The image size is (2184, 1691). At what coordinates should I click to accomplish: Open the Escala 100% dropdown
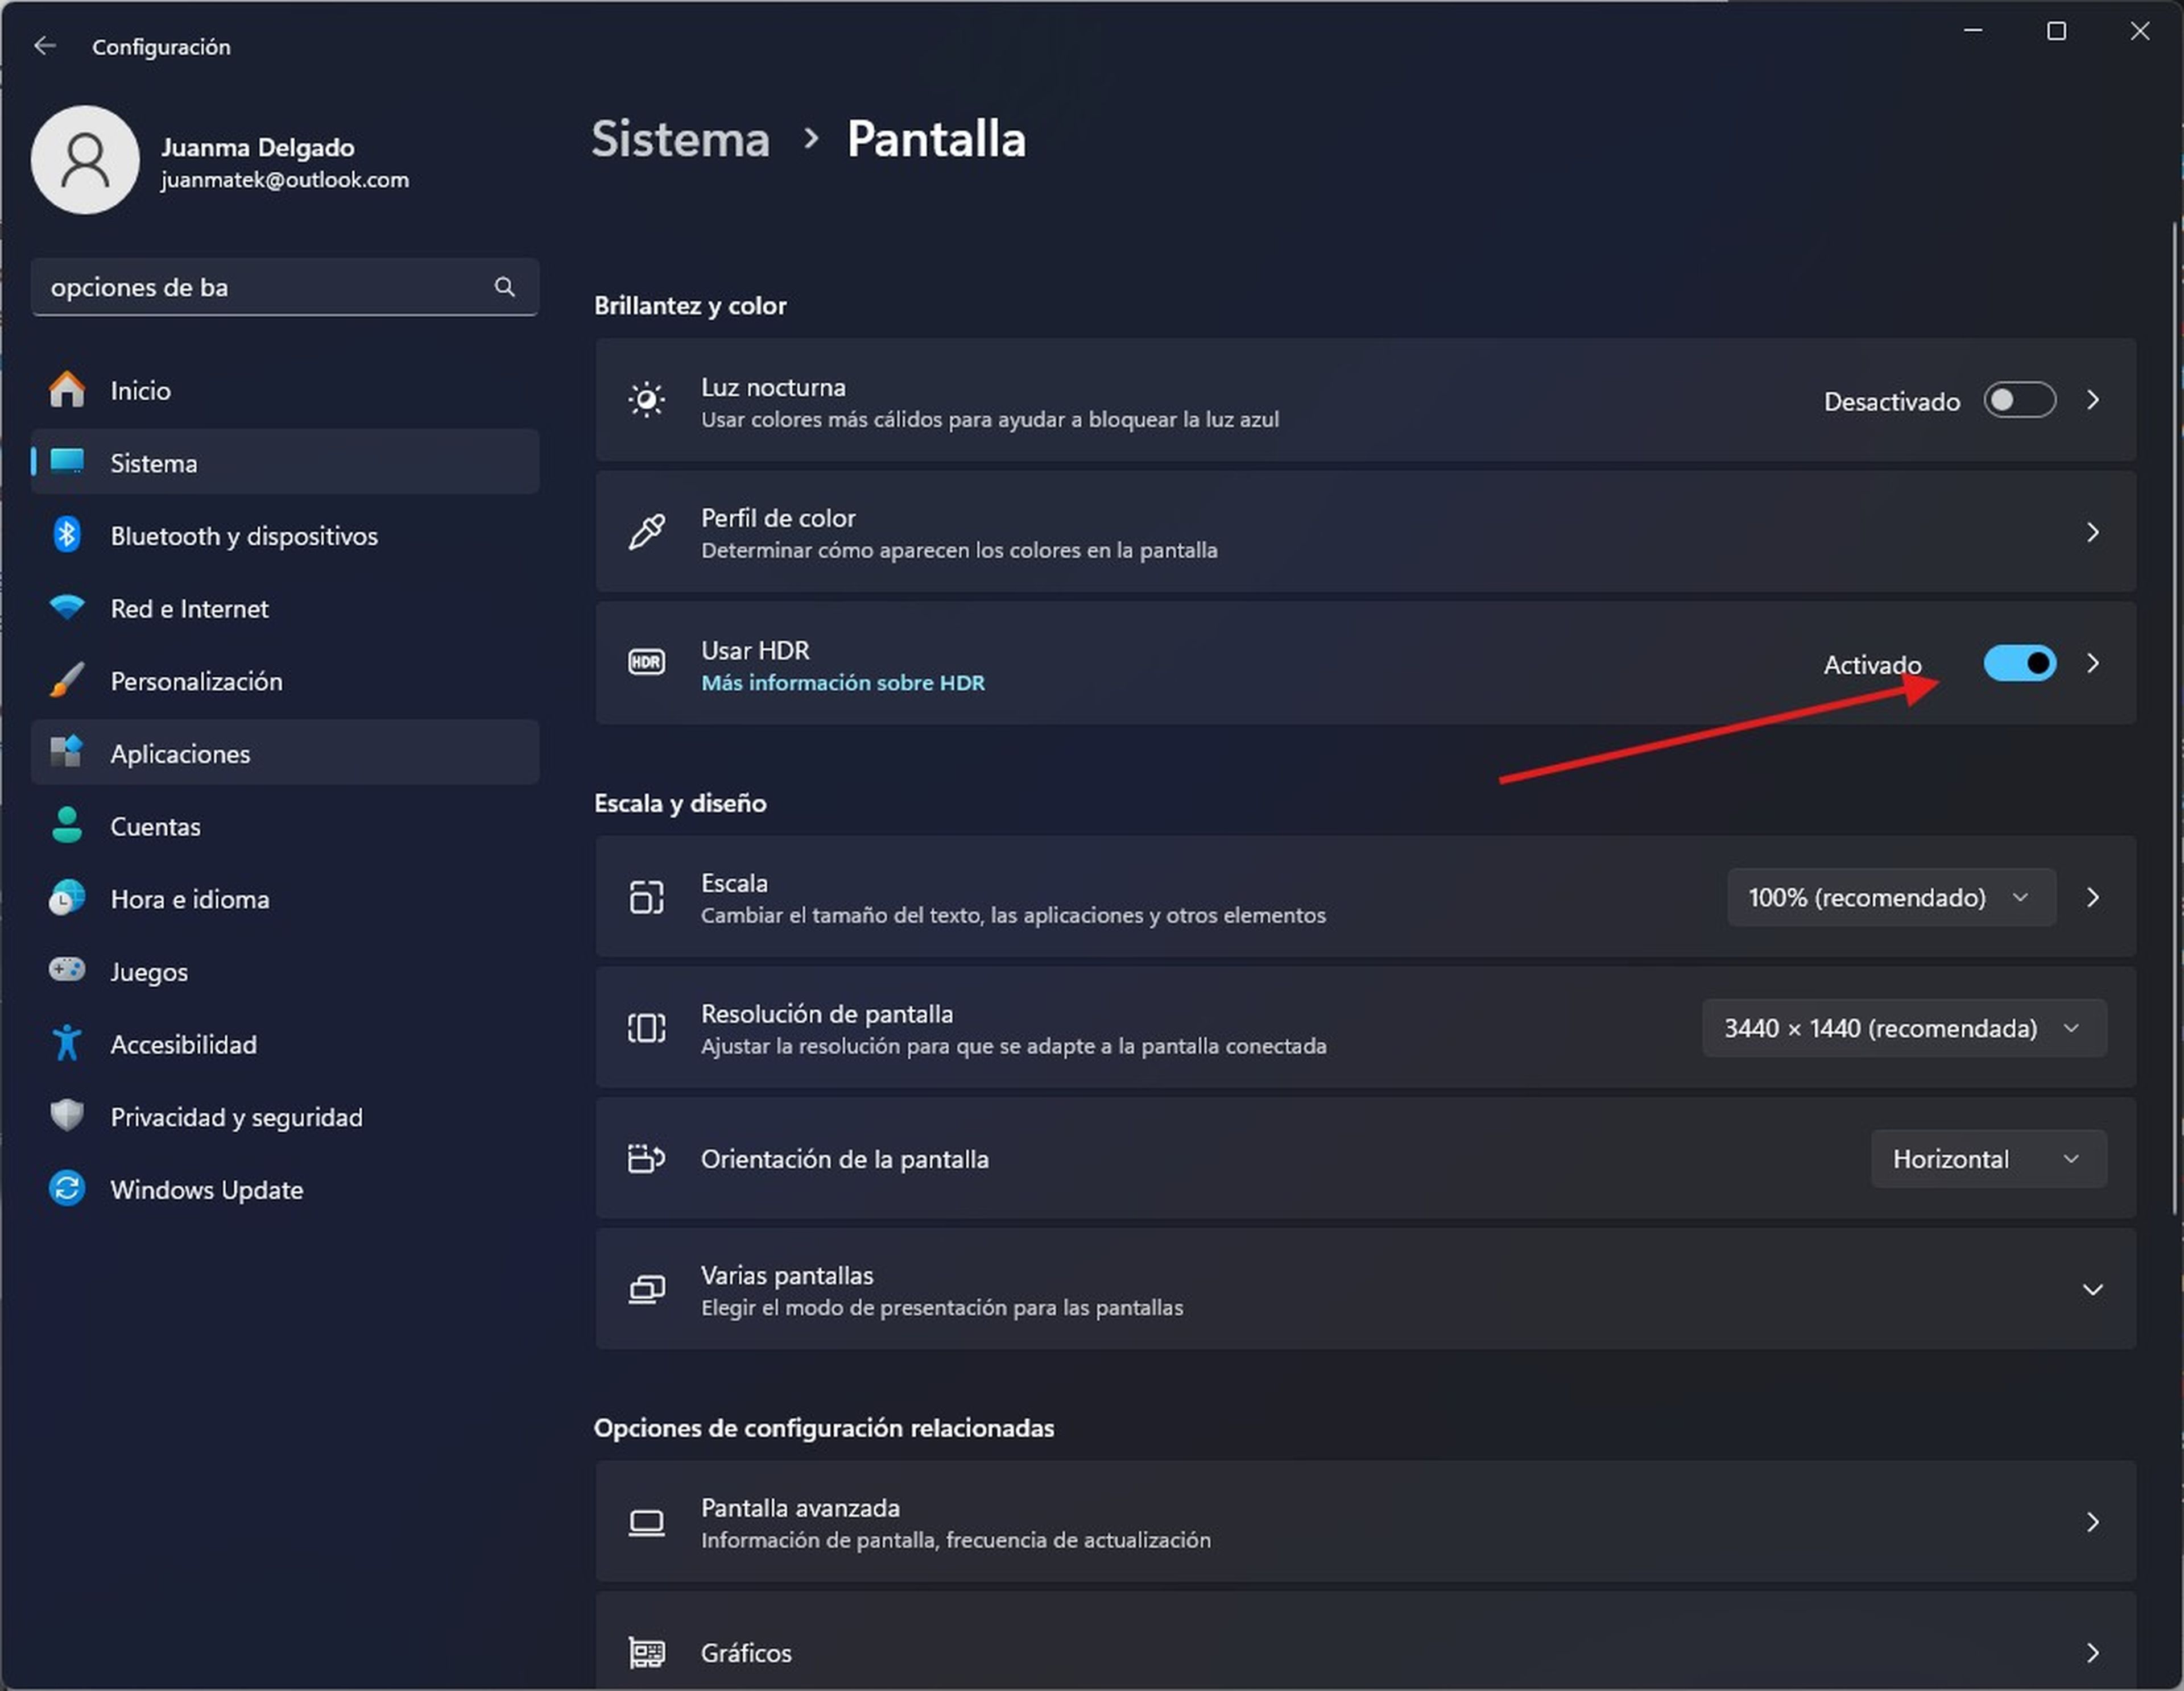click(1891, 897)
